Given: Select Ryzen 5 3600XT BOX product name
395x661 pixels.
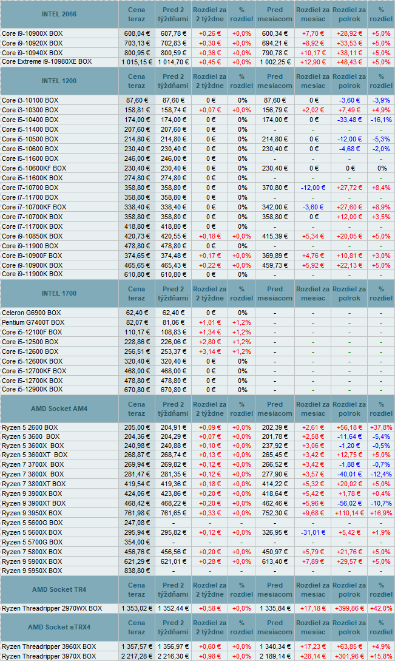Looking at the screenshot, I should point(35,455).
